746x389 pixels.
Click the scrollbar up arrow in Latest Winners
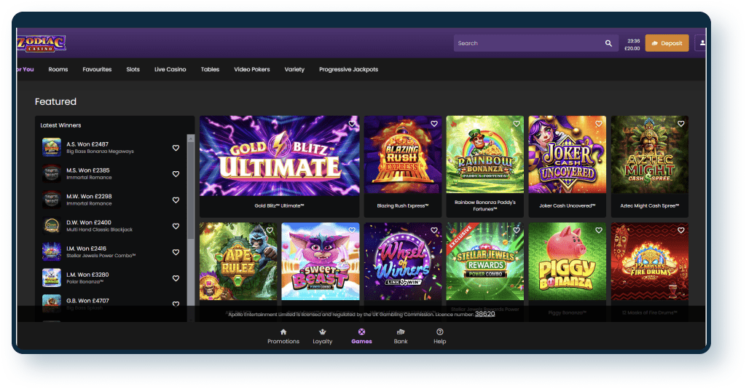[x=191, y=138]
